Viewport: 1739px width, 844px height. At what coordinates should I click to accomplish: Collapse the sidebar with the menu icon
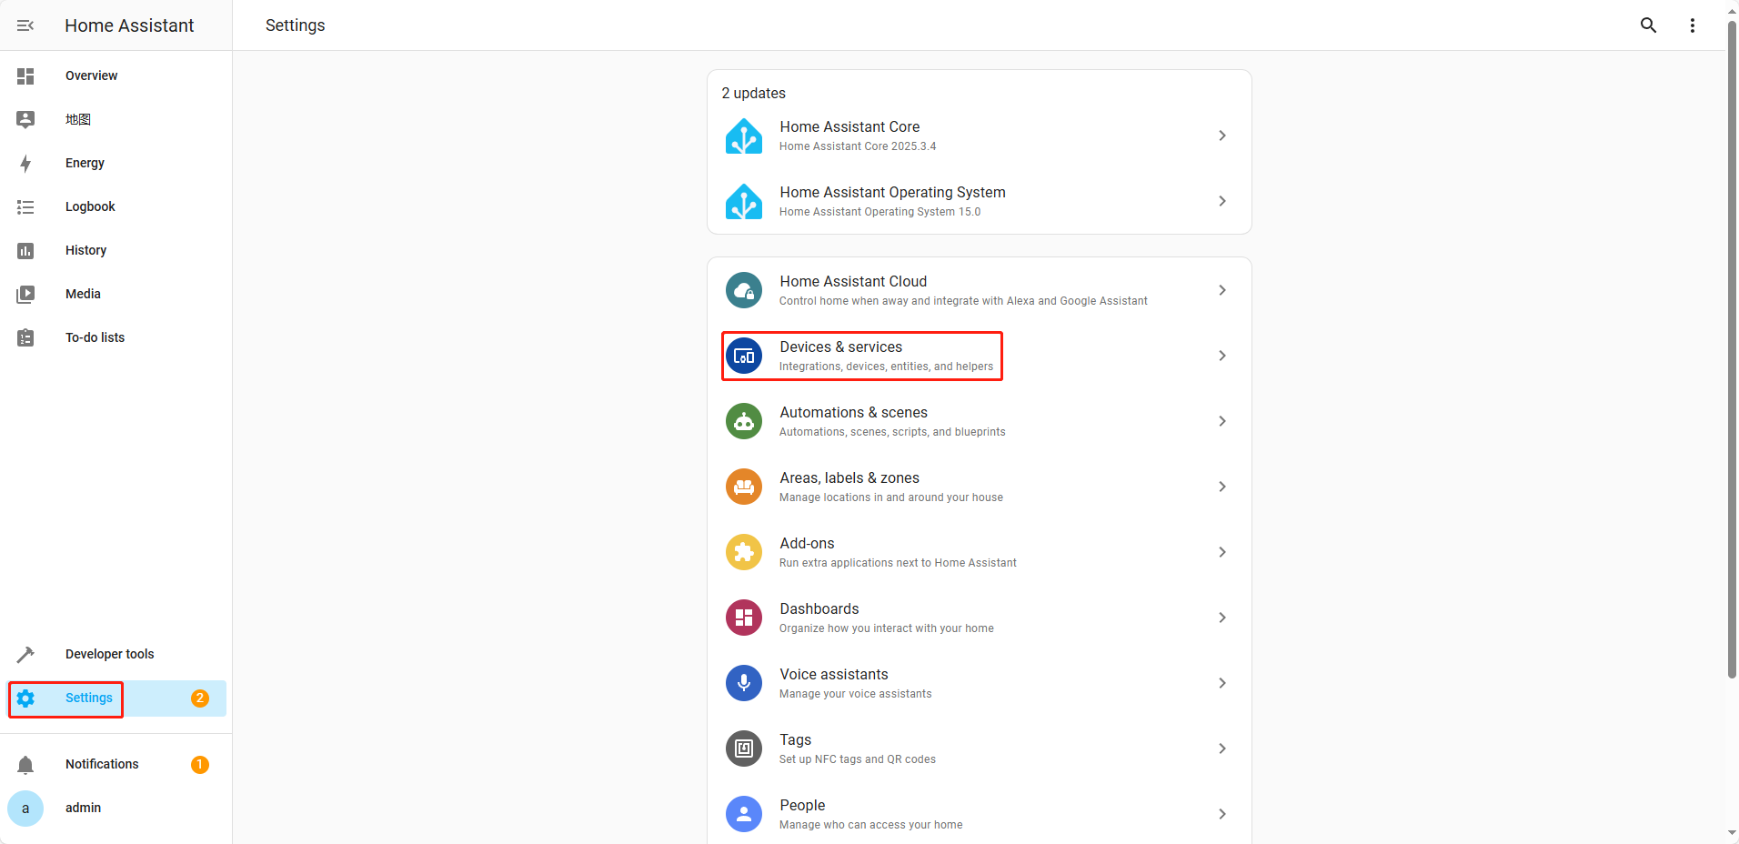[x=25, y=25]
